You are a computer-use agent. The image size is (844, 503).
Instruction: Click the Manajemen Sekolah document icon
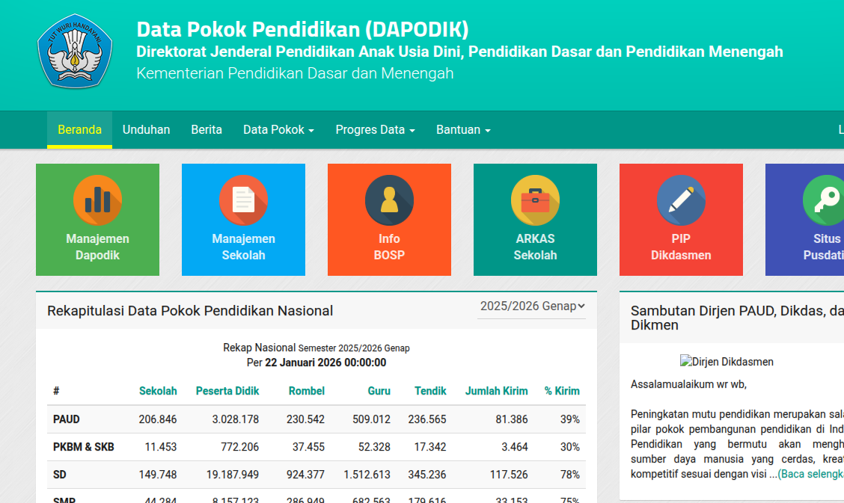[x=243, y=200]
